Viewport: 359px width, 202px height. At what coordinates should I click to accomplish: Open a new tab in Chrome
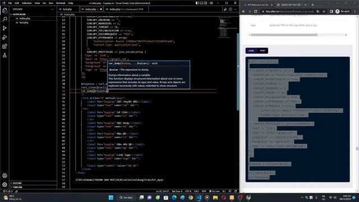(312, 5)
